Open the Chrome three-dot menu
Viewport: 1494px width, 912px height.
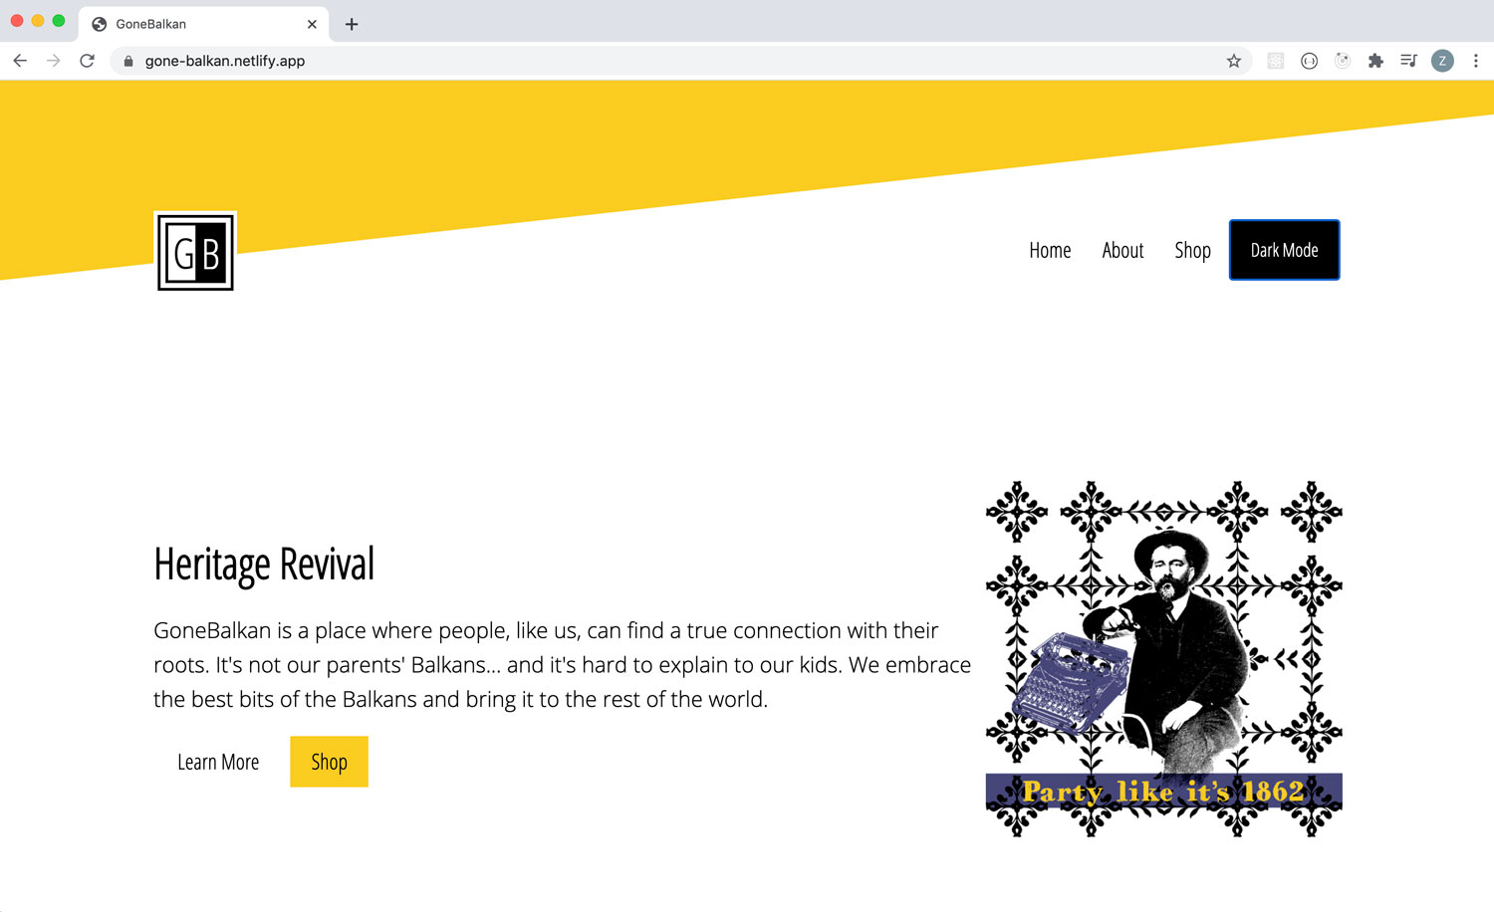point(1475,61)
